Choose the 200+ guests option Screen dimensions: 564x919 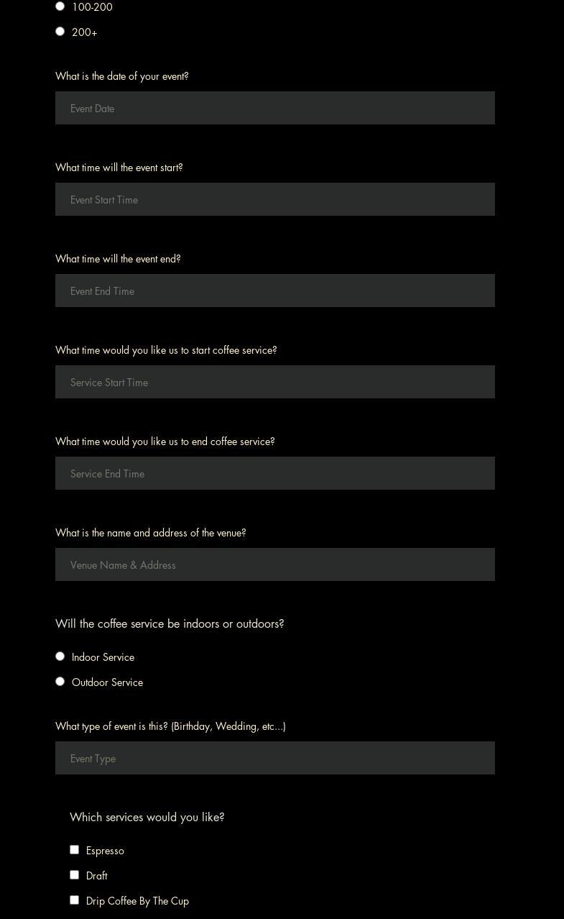tap(60, 32)
